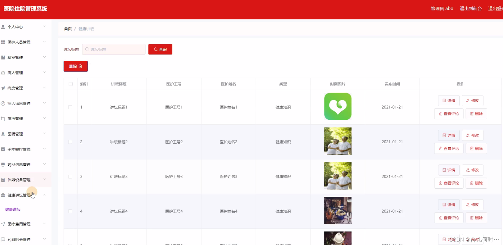Expand the 病房管理 menu chevron
This screenshot has height=245, width=503.
click(44, 87)
